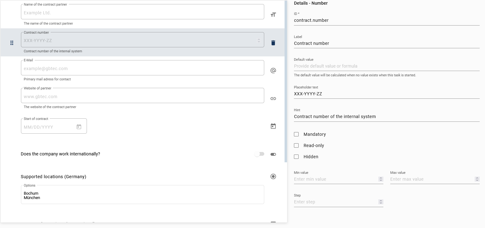Click the Website of partner input
This screenshot has width=485, height=228.
tap(143, 96)
